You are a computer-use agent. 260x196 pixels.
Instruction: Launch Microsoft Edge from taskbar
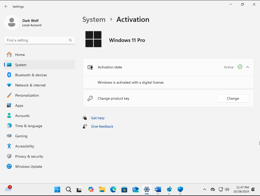(x=113, y=189)
